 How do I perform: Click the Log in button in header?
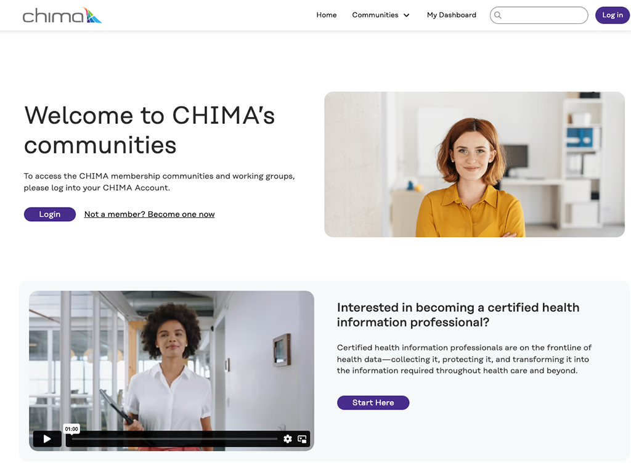[613, 15]
